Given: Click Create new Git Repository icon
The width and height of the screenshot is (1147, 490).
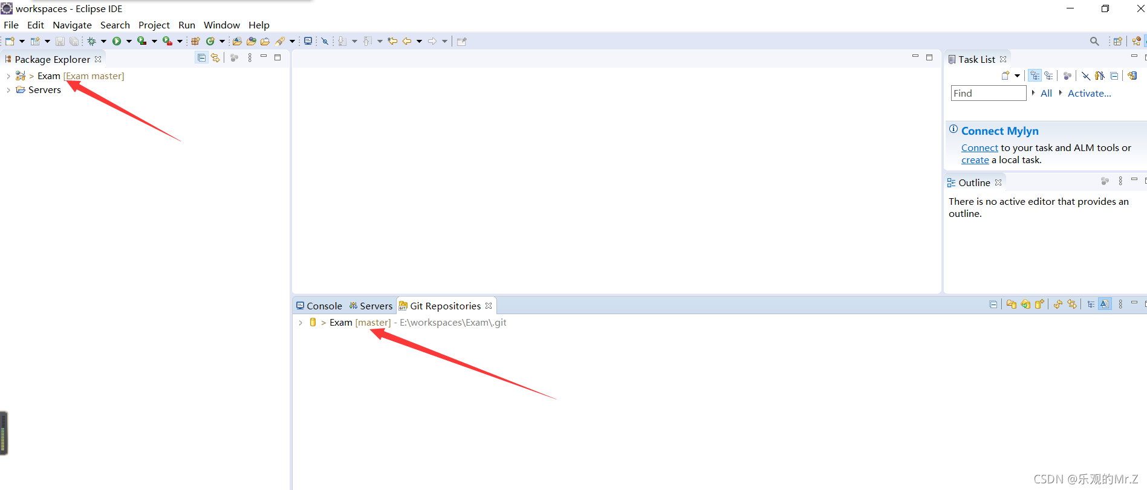Looking at the screenshot, I should pyautogui.click(x=1039, y=304).
